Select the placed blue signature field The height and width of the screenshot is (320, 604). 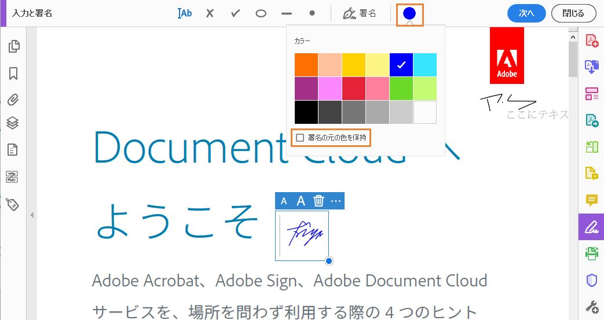302,236
